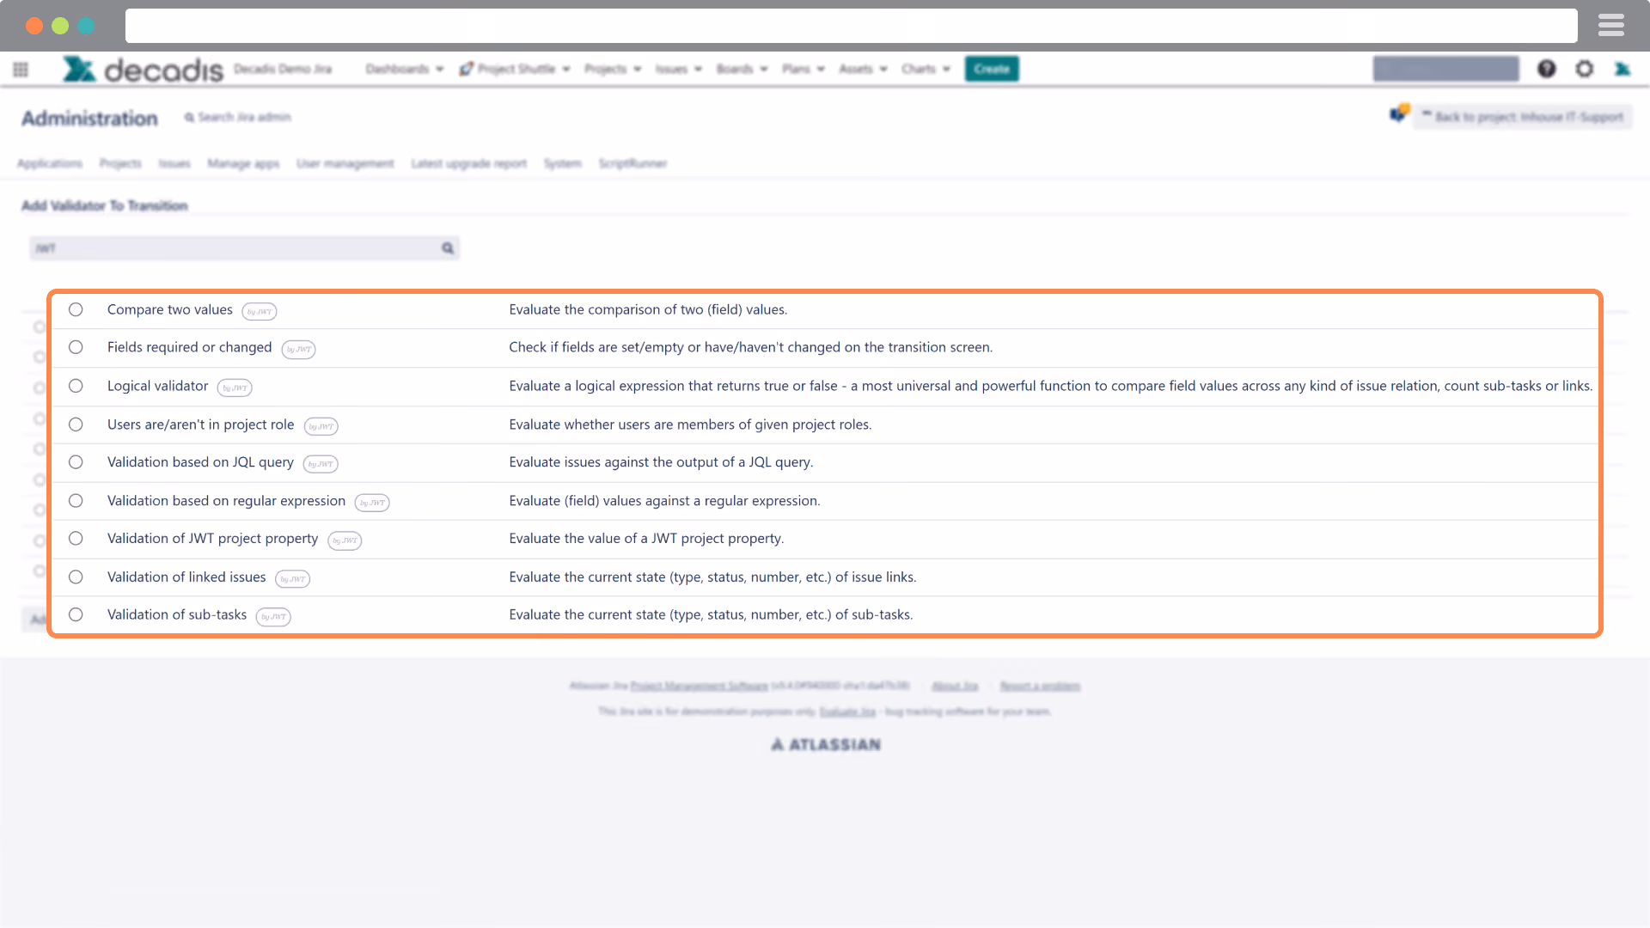This screenshot has width=1650, height=928.
Task: Click the decadis logo
Action: (x=143, y=69)
